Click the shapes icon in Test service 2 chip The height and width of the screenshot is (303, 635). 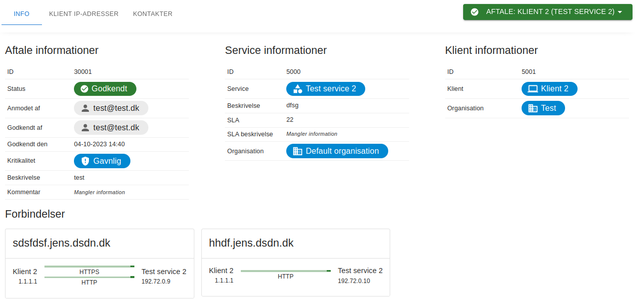(x=297, y=89)
